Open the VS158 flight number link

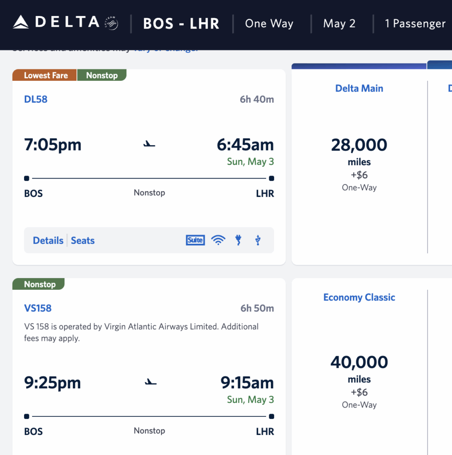pos(38,308)
